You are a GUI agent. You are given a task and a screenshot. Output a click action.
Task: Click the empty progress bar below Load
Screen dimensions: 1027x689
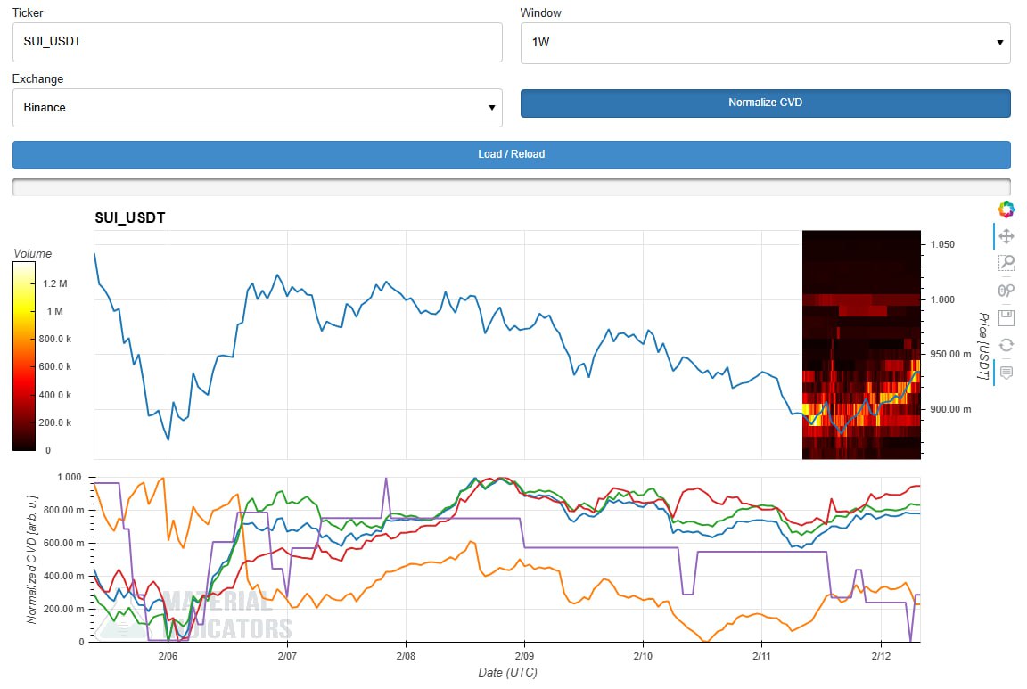(511, 186)
